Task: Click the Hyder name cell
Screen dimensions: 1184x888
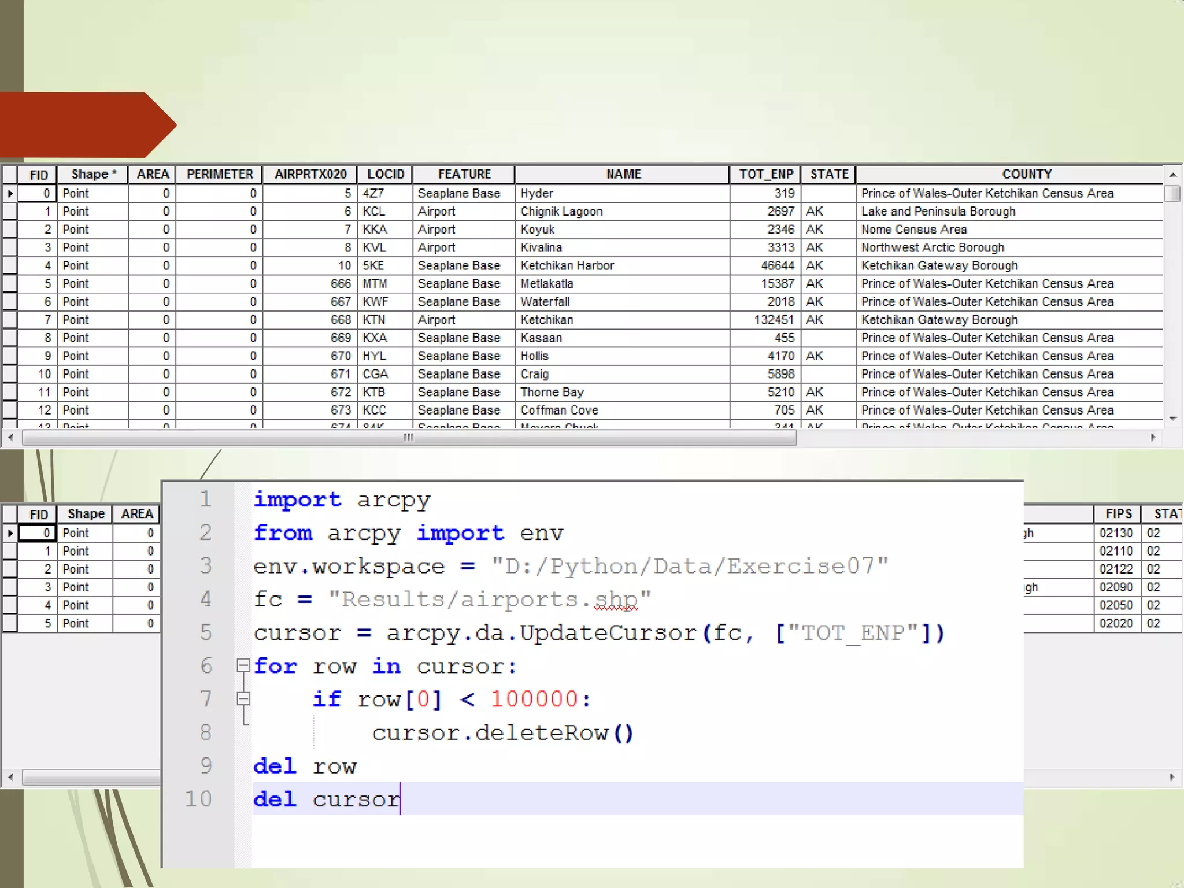Action: [622, 194]
